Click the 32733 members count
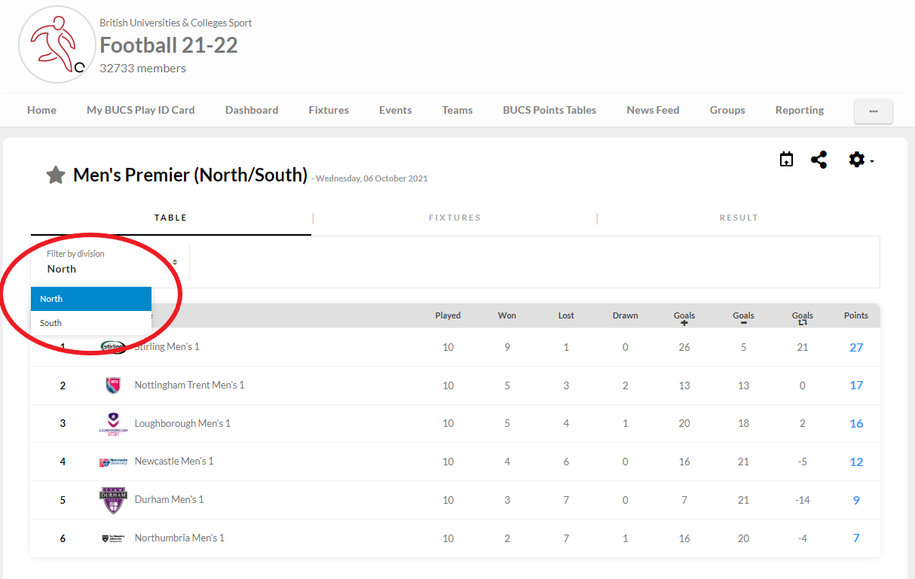Screen dimensions: 915x579 pyautogui.click(x=142, y=68)
